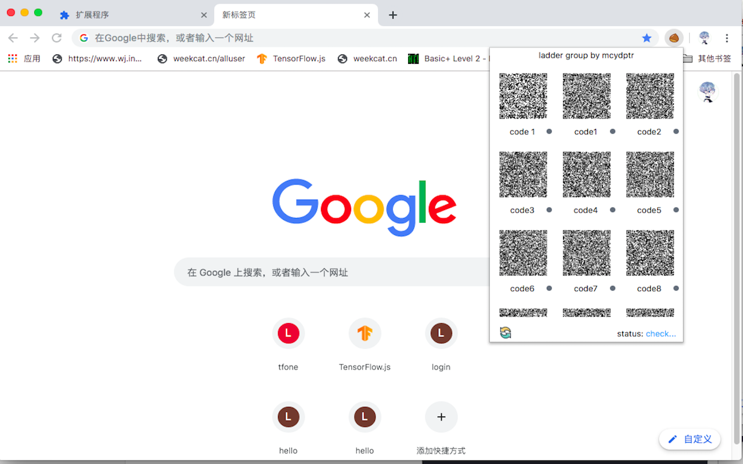Select the QR image for code3
The image size is (743, 464).
click(x=523, y=175)
